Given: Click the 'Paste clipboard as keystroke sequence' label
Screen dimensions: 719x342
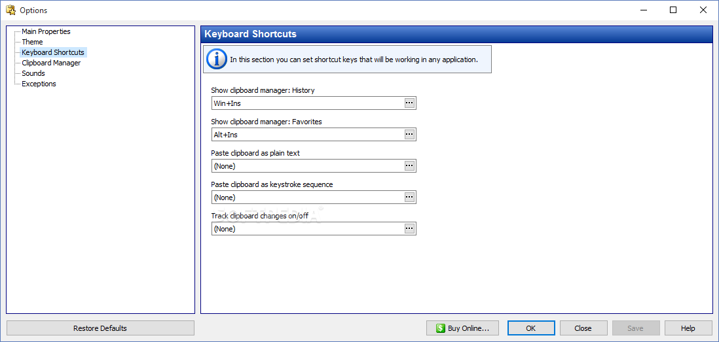Looking at the screenshot, I should (x=272, y=184).
